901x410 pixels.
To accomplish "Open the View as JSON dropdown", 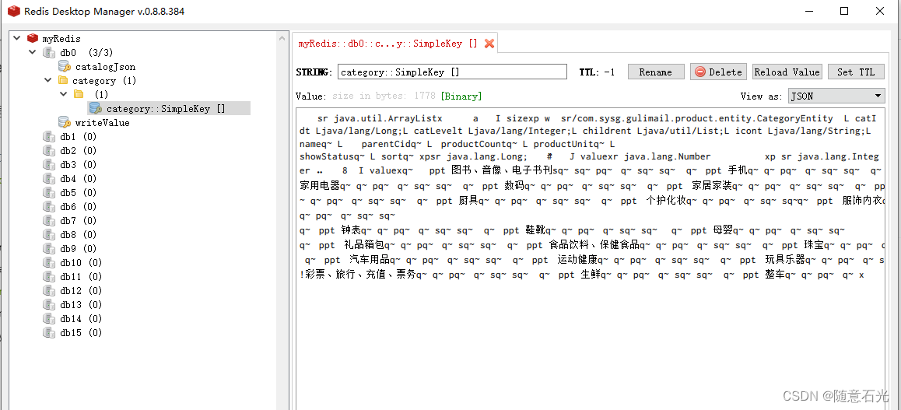I will coord(836,96).
